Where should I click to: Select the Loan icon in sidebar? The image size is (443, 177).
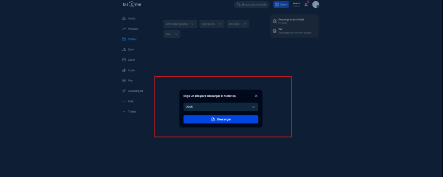point(124,70)
